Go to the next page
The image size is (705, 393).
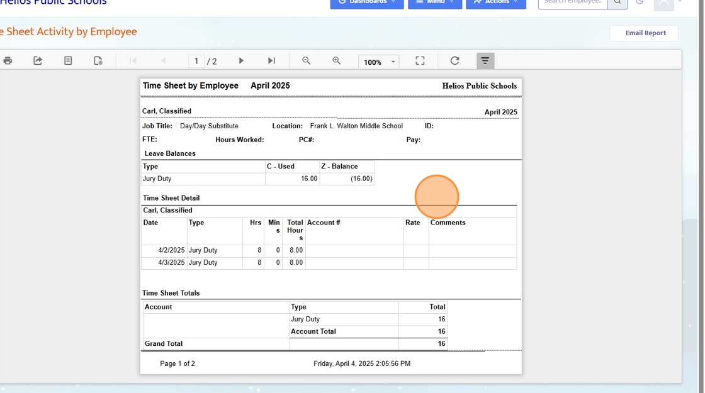(x=241, y=61)
